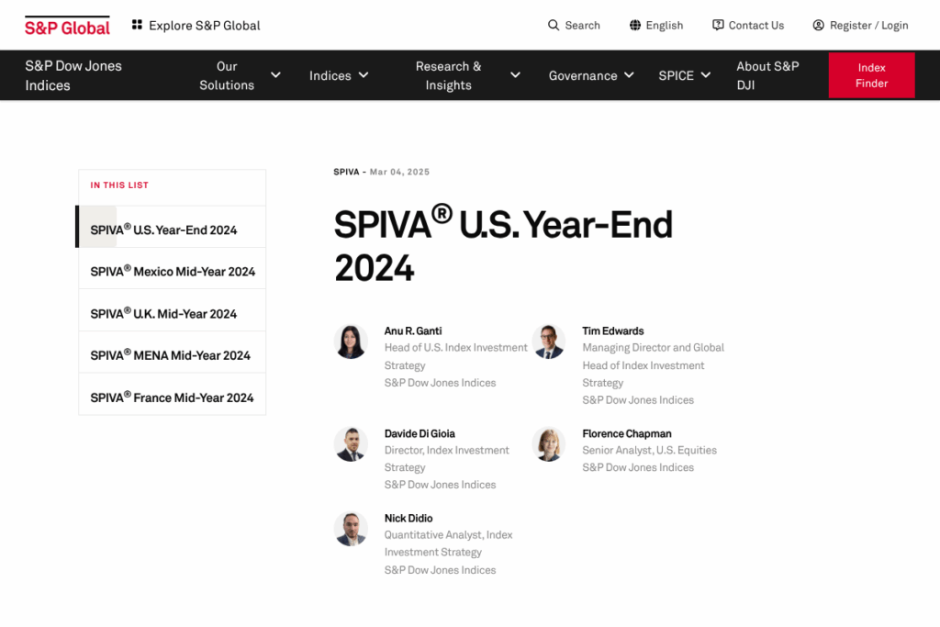940x627 pixels.
Task: Open author name Davide Di Gioia
Action: pyautogui.click(x=420, y=433)
